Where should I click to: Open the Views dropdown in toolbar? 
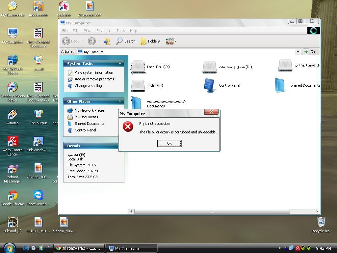[x=171, y=41]
